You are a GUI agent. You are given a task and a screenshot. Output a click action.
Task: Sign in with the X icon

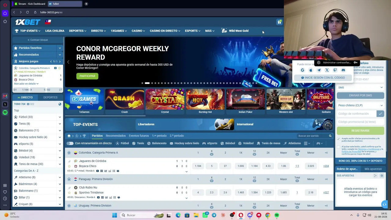tap(327, 70)
